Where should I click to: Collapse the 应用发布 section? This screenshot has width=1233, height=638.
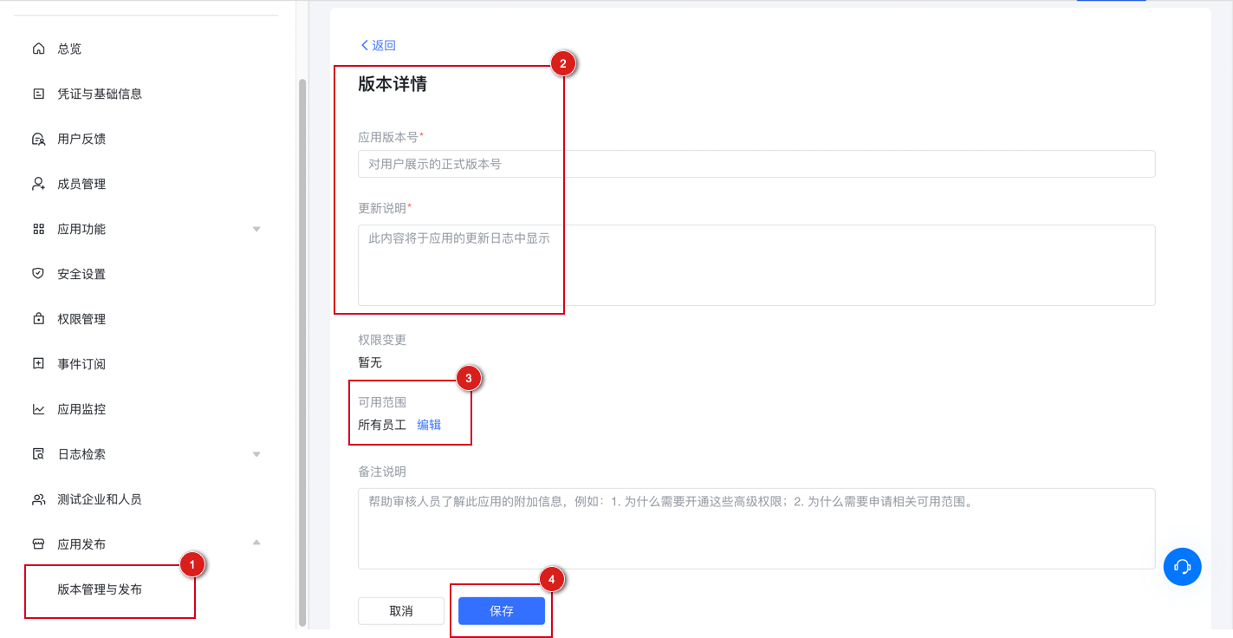tap(256, 544)
